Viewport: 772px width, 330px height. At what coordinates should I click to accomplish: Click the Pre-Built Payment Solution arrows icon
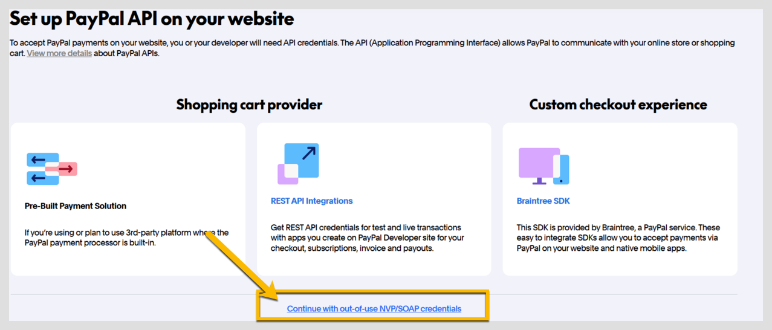click(x=52, y=169)
